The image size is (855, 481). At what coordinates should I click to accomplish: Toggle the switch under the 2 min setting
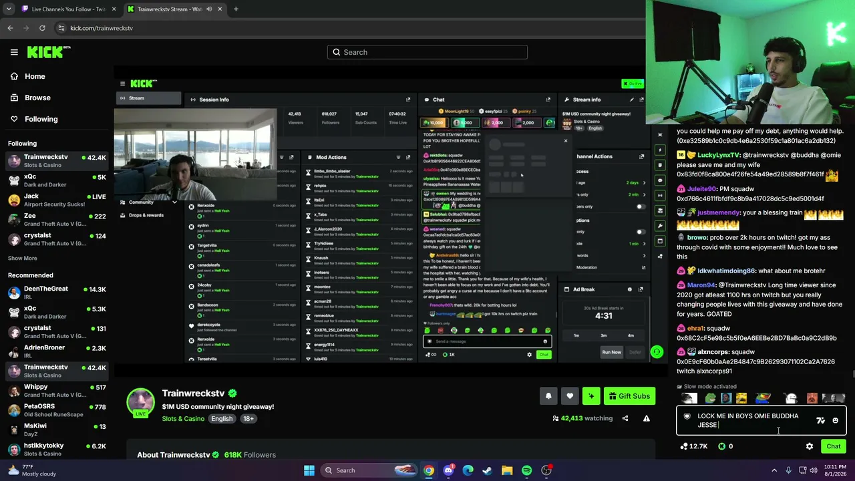640,206
